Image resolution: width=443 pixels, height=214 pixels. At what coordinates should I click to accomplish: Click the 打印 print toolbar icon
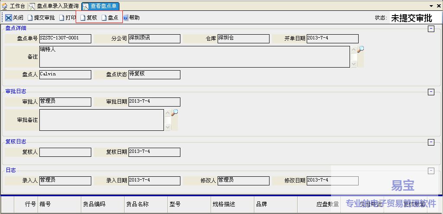pos(62,18)
